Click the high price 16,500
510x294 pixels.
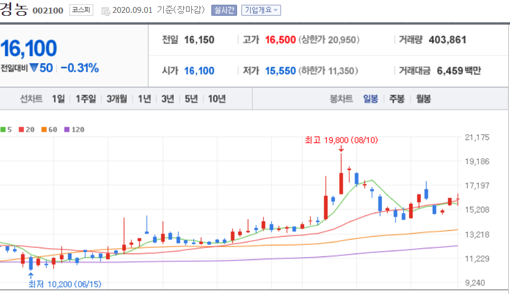pos(281,40)
